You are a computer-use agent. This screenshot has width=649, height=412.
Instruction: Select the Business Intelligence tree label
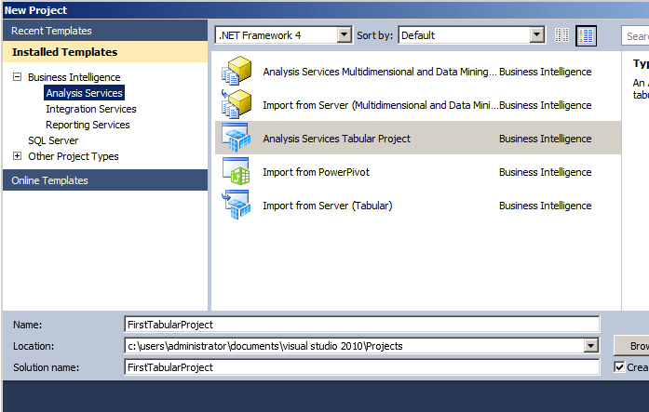click(74, 77)
